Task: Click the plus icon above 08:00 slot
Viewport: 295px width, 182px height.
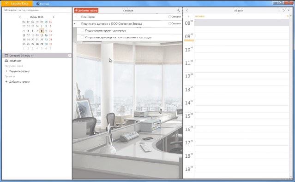Action: [x=189, y=17]
